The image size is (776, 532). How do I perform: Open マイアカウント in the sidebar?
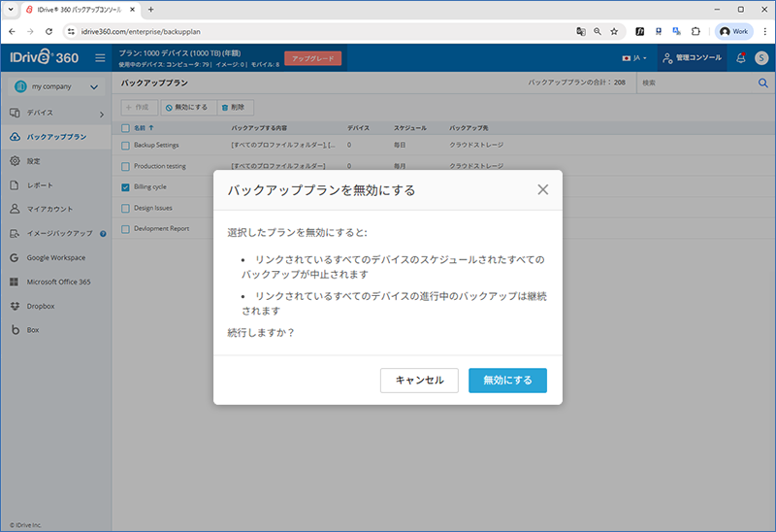coord(47,209)
